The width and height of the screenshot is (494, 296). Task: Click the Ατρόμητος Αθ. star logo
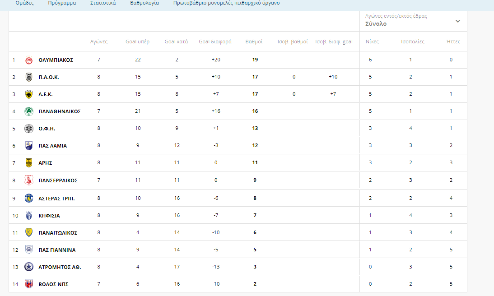(x=28, y=267)
